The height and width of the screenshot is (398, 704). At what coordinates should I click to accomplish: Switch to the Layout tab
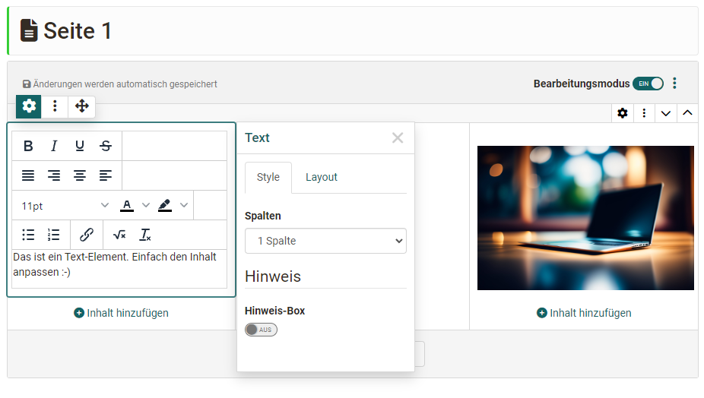[x=321, y=177]
